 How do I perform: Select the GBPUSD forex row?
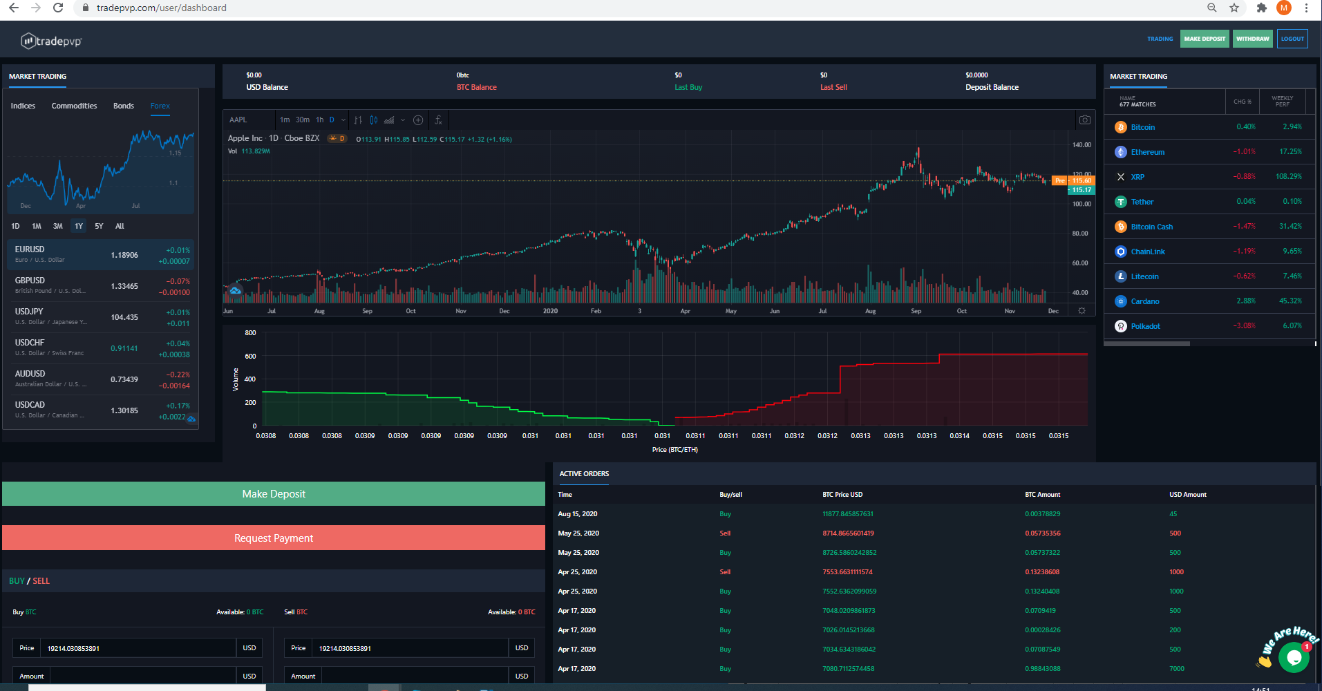coord(101,285)
